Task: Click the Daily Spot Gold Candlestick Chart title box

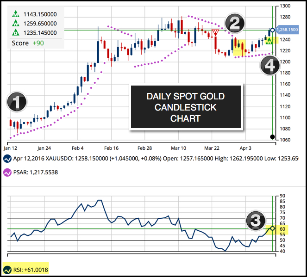Action: [x=185, y=107]
